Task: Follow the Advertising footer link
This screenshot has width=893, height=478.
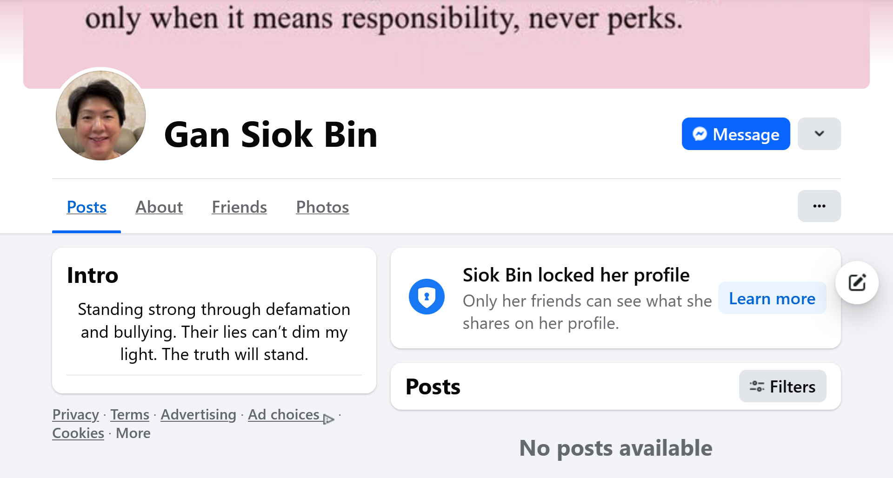Action: [198, 414]
